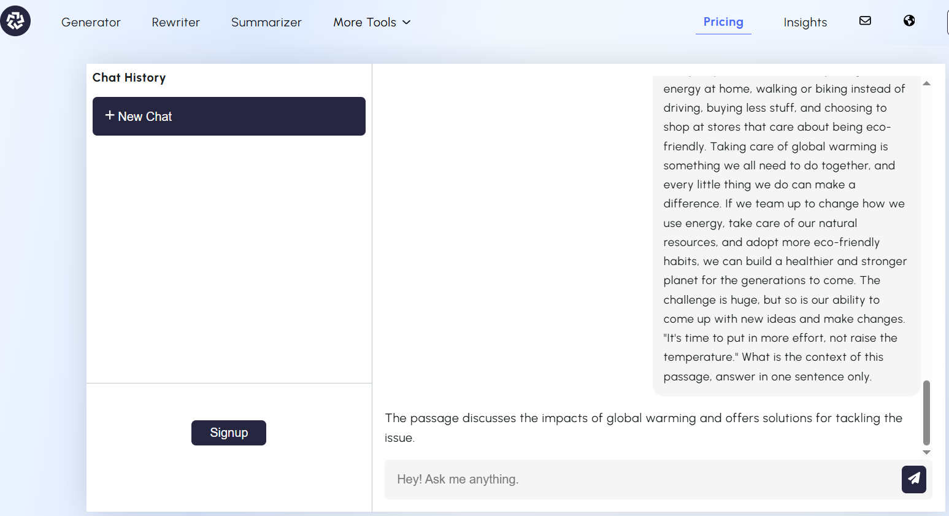Open the Generator page

pos(91,22)
